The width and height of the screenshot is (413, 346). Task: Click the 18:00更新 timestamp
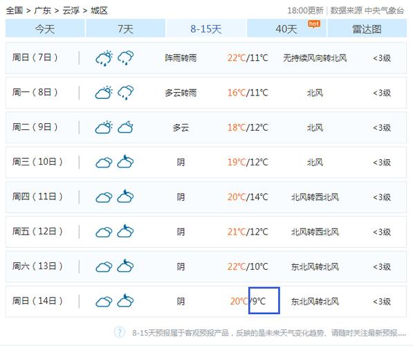coord(305,10)
